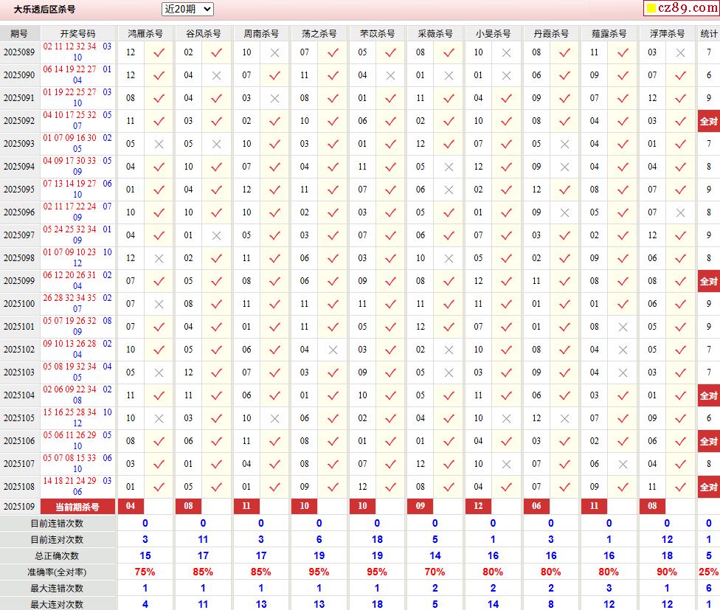Image resolution: width=720 pixels, height=610 pixels.
Task: Click the 芣苡杀号 check mark in row 2025104
Action: [x=391, y=395]
